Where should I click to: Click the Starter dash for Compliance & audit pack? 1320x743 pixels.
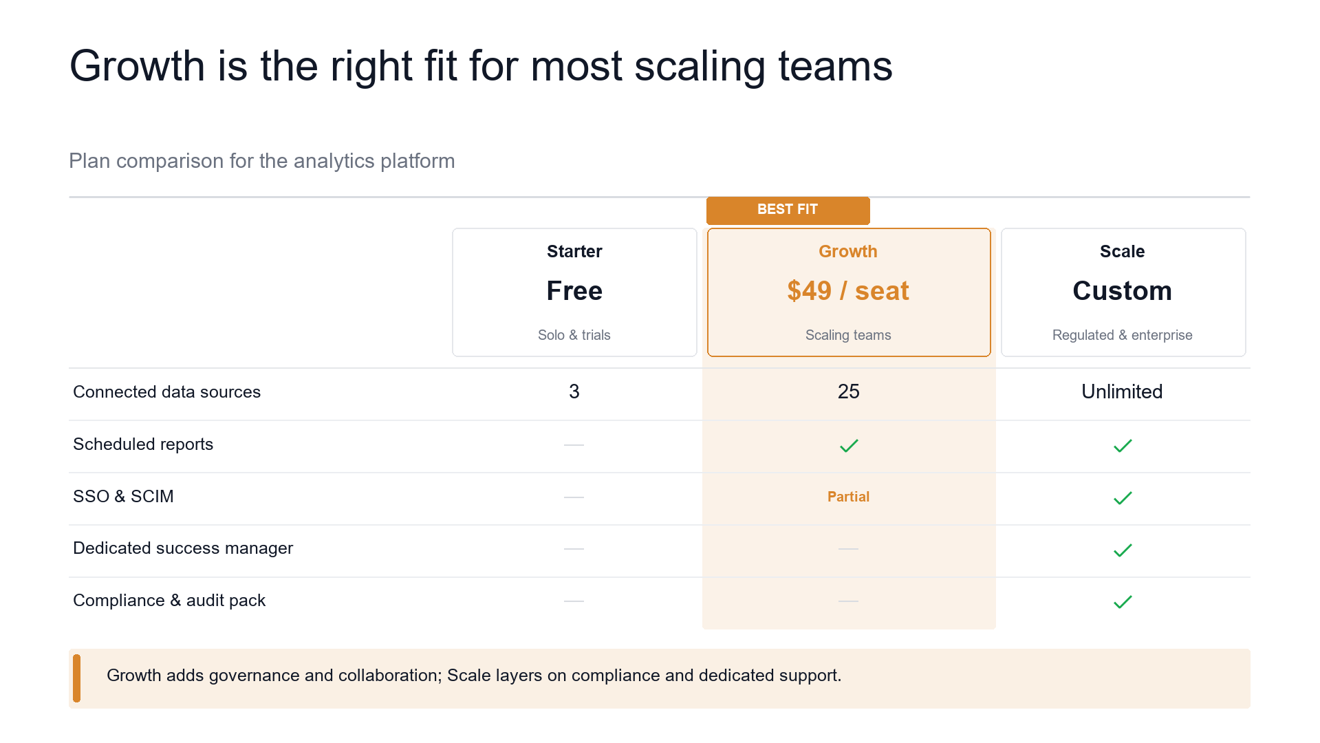coord(574,601)
